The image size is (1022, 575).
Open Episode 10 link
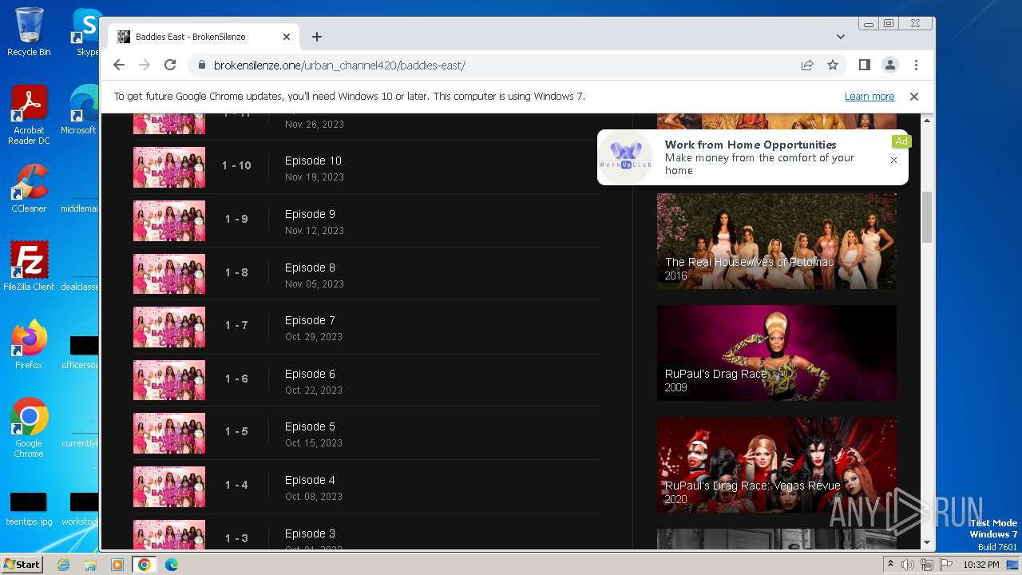coord(313,161)
